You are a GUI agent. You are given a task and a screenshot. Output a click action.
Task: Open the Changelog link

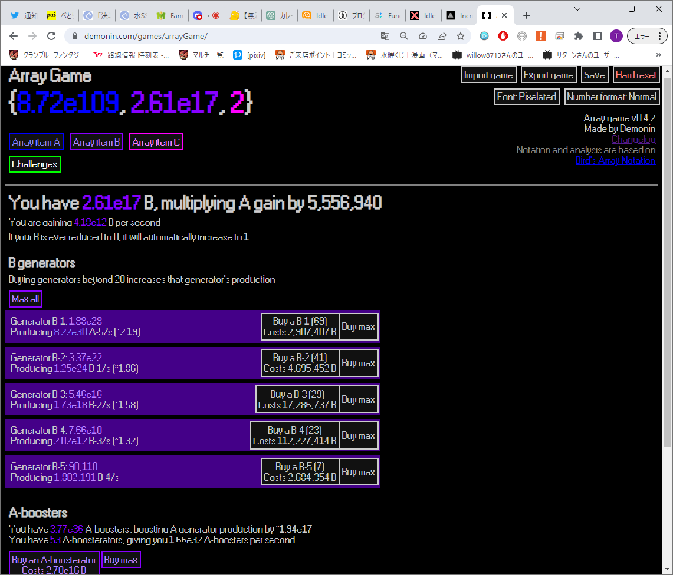633,140
